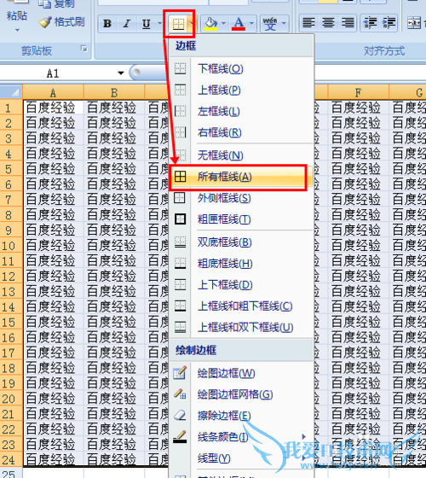
Task: Open underline style dropdown arrow
Action: [159, 24]
